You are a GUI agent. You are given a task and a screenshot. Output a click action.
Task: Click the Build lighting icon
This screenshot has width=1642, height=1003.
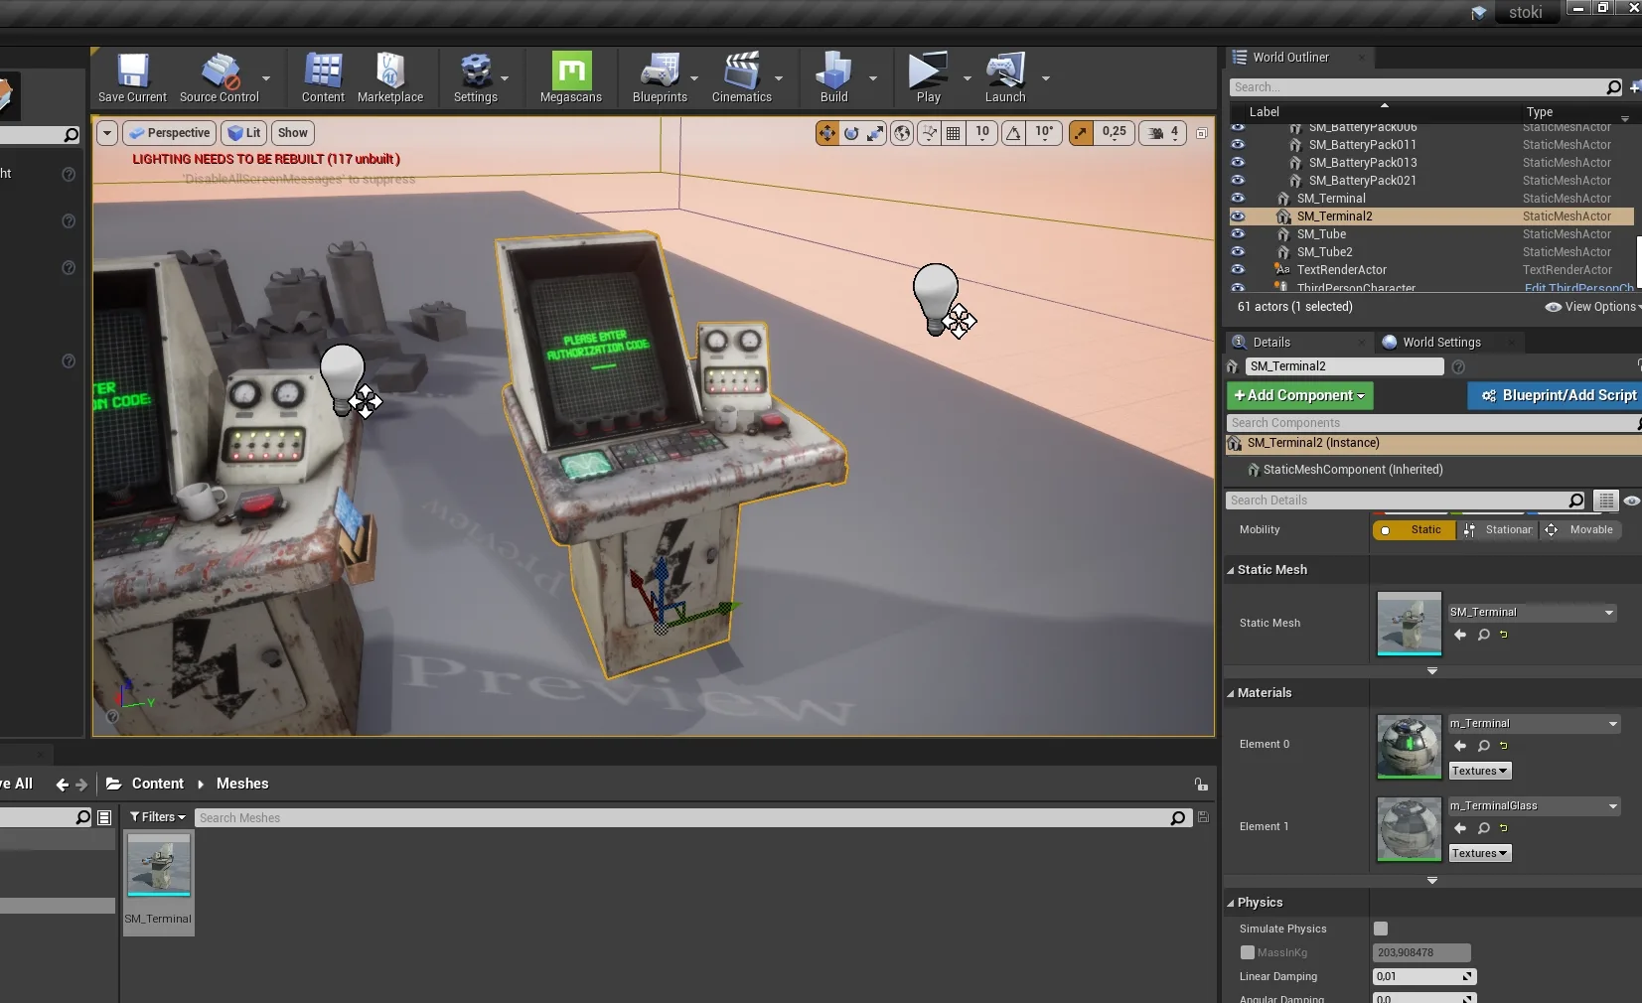[x=833, y=77]
